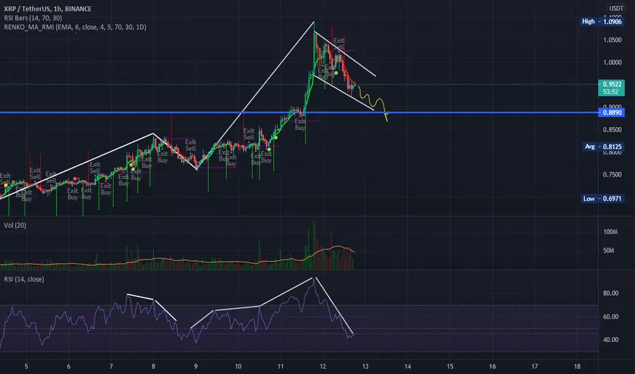Click date 13 on the time axis
Viewport: 635px width, 374px height.
coord(365,367)
